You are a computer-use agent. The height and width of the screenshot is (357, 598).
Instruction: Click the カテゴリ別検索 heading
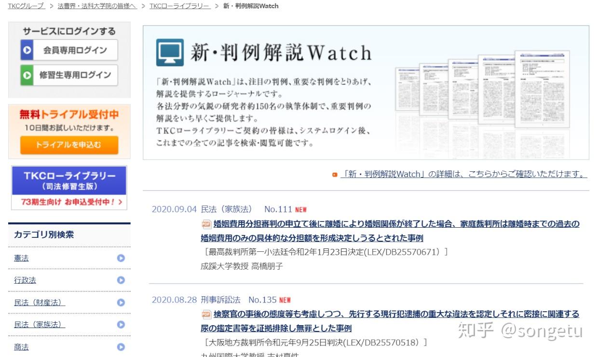pos(44,235)
